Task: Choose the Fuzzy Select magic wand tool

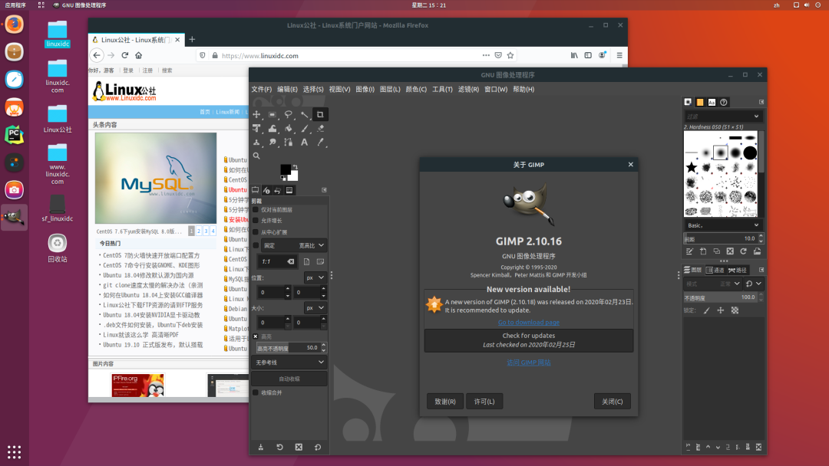Action: 305,114
